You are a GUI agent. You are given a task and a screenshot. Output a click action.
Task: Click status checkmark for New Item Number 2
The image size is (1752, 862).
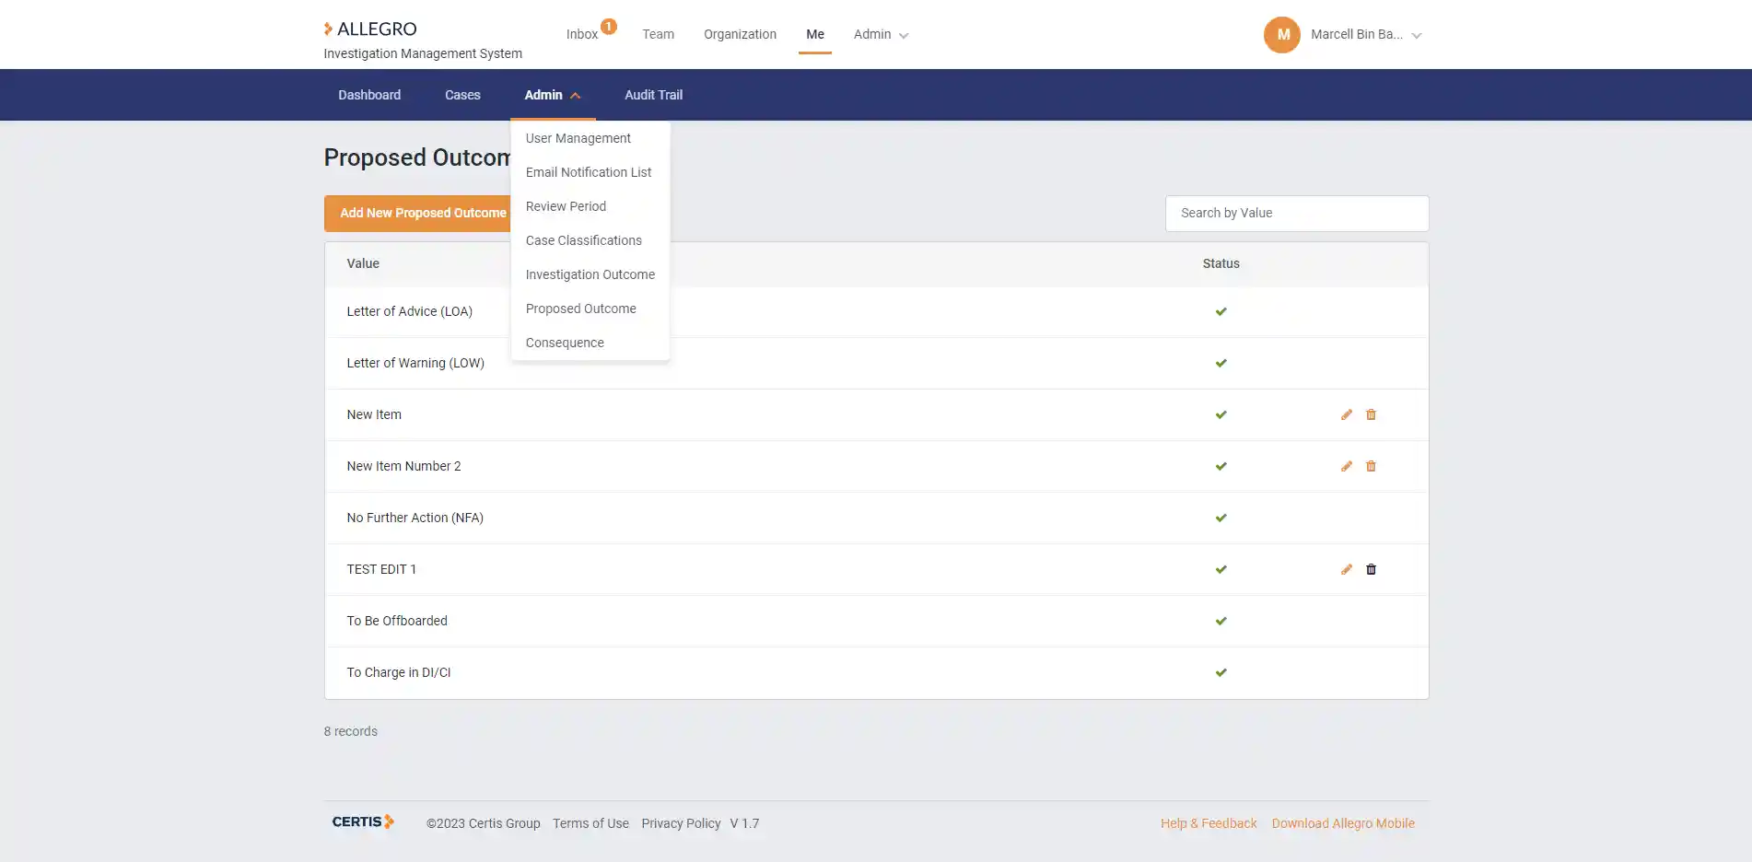1221,466
